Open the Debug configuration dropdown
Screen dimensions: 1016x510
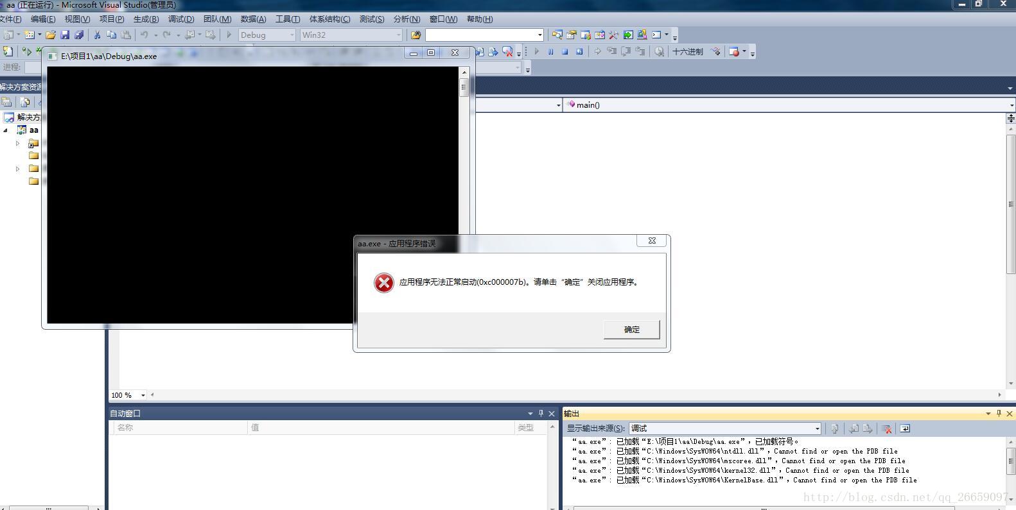pyautogui.click(x=292, y=35)
